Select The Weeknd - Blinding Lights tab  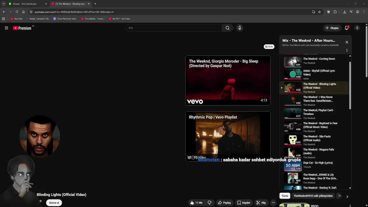[x=71, y=4]
